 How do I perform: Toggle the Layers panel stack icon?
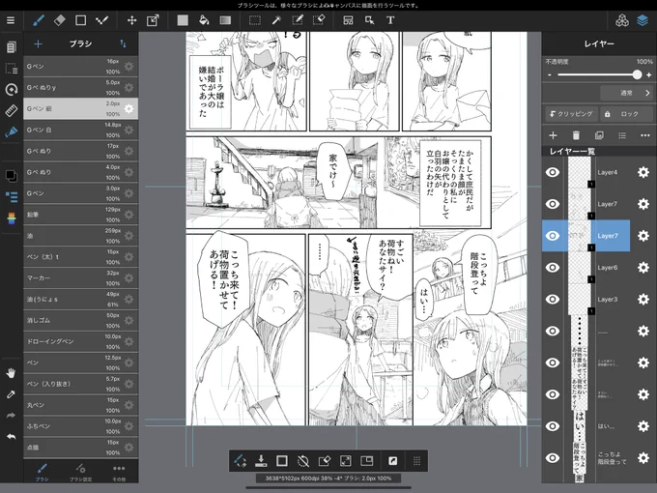point(643,20)
